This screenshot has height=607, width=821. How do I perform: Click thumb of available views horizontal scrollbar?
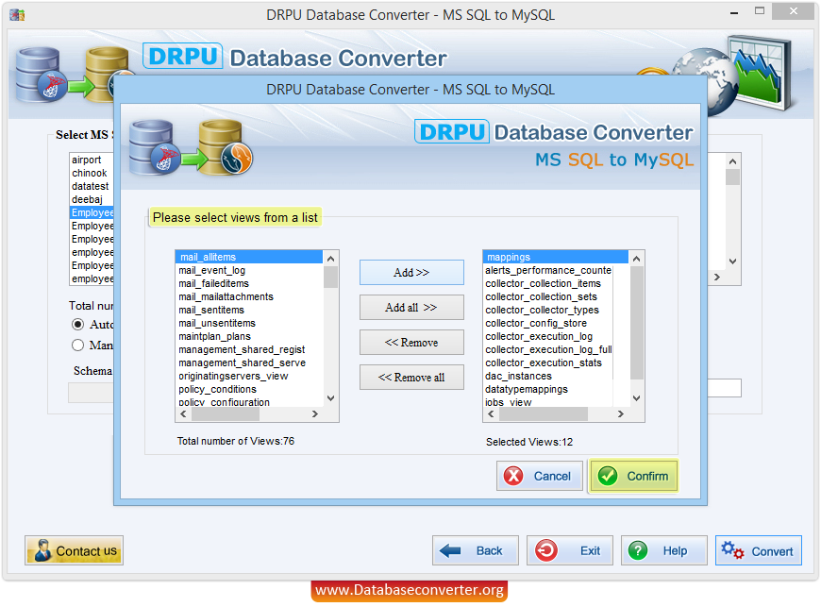226,413
